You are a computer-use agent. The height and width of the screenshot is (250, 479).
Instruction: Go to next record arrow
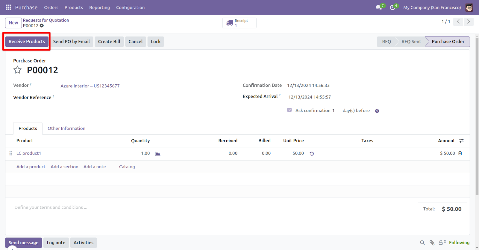[469, 22]
